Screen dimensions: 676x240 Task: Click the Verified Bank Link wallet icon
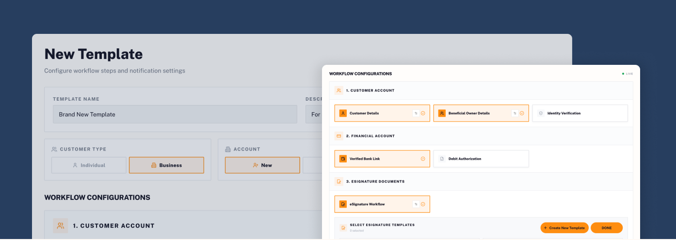coord(343,159)
